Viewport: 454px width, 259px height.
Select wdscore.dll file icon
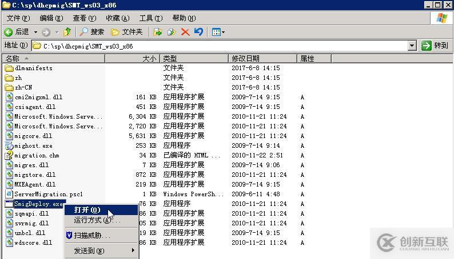pyautogui.click(x=9, y=242)
